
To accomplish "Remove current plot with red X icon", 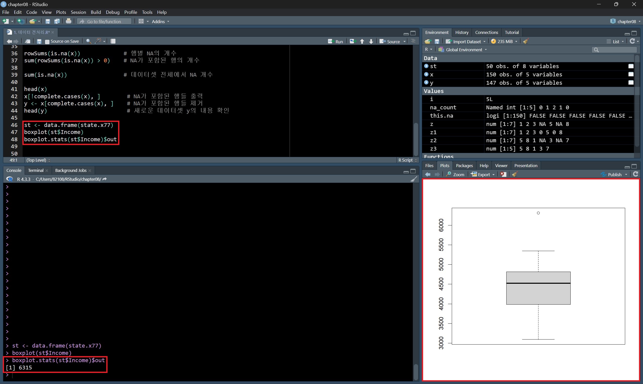I will coord(503,174).
